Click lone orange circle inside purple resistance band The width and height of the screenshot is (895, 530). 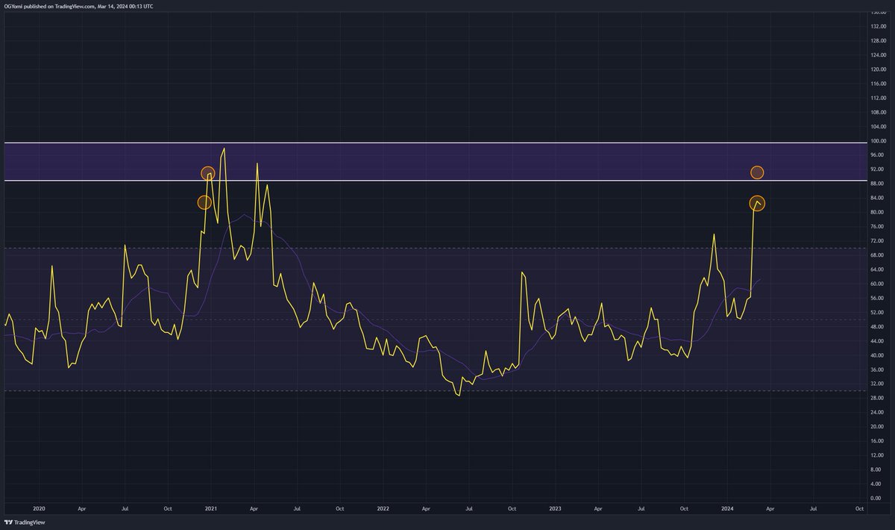(757, 172)
